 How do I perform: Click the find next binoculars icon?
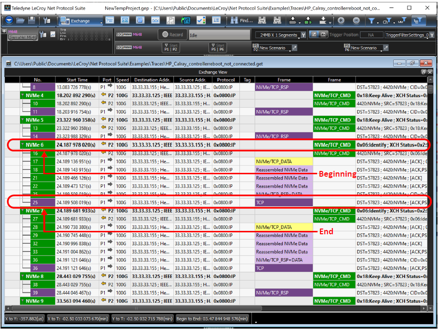(x=262, y=20)
